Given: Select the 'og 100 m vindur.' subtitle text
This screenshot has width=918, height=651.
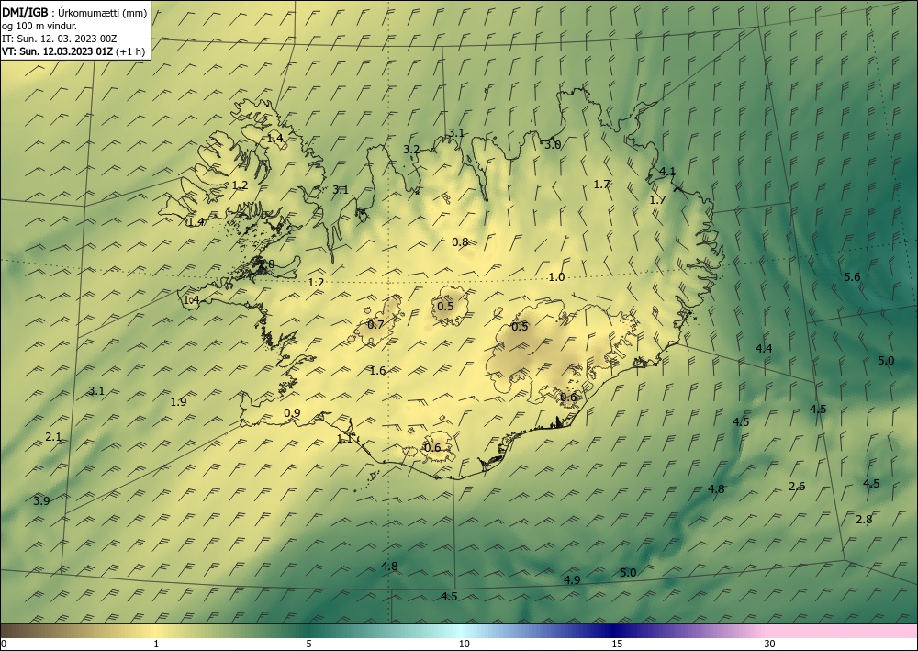Looking at the screenshot, I should (39, 26).
